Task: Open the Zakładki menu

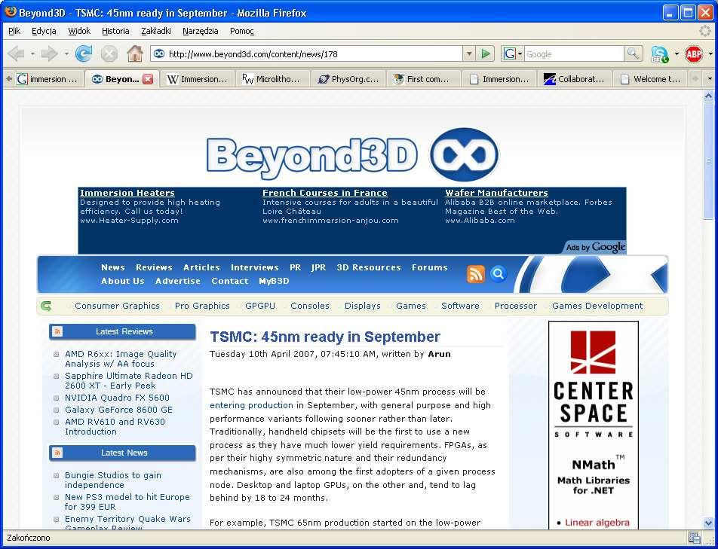Action: click(x=155, y=31)
